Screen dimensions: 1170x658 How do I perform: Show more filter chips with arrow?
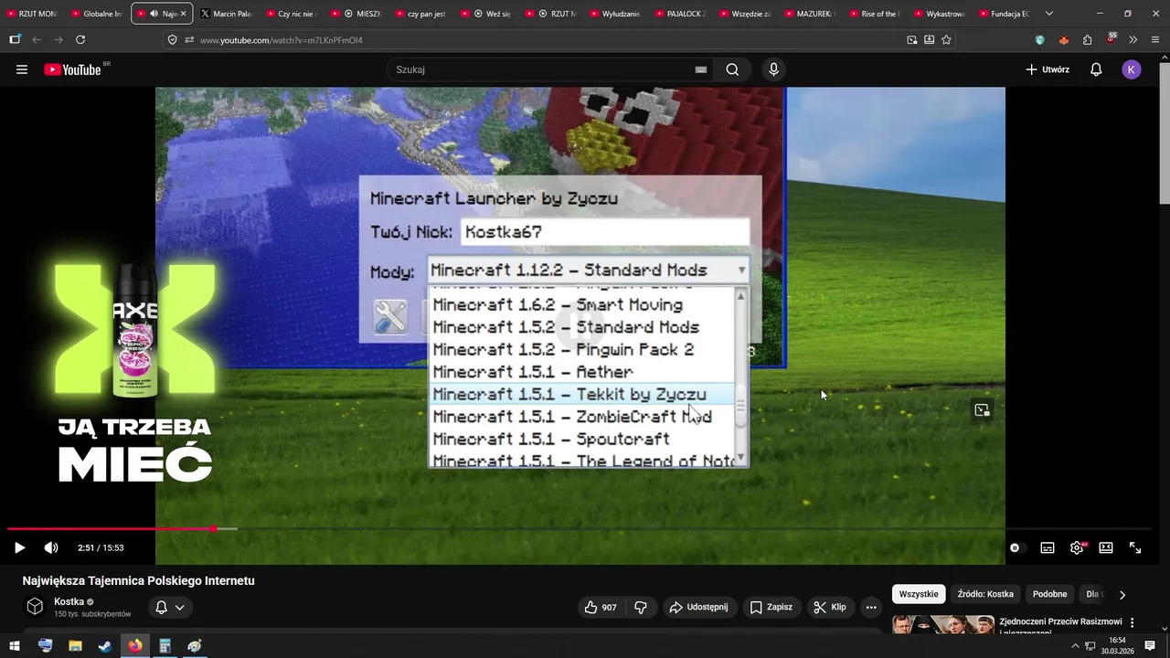(1122, 594)
